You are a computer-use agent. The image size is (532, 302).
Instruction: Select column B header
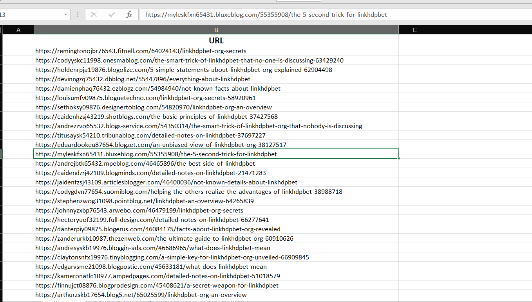pos(216,30)
